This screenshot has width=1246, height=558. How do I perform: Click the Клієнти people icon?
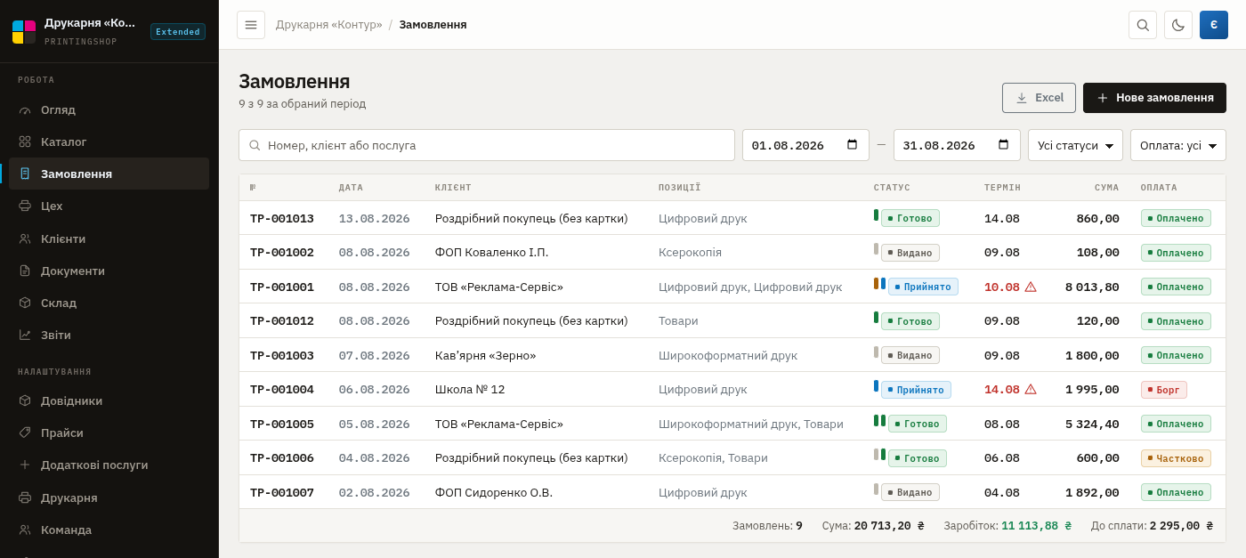point(25,239)
